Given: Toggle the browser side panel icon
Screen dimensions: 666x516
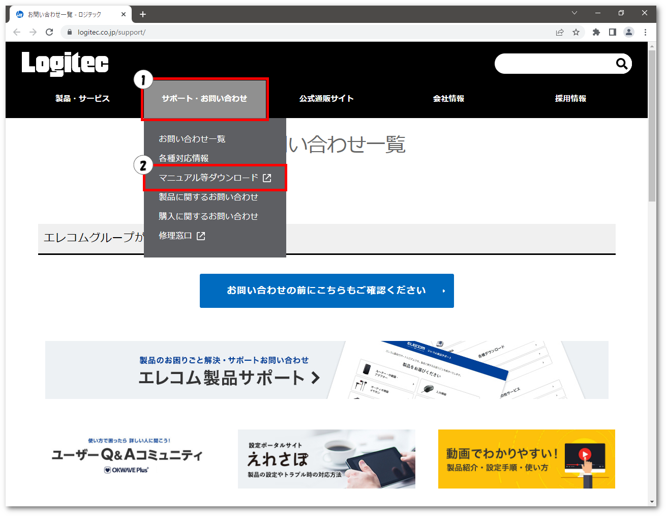Looking at the screenshot, I should coord(613,32).
